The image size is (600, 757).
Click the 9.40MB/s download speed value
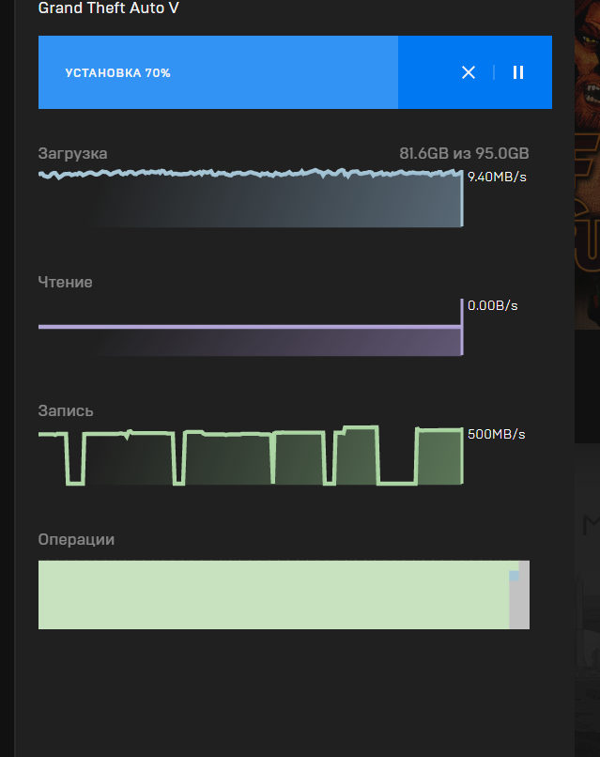497,177
